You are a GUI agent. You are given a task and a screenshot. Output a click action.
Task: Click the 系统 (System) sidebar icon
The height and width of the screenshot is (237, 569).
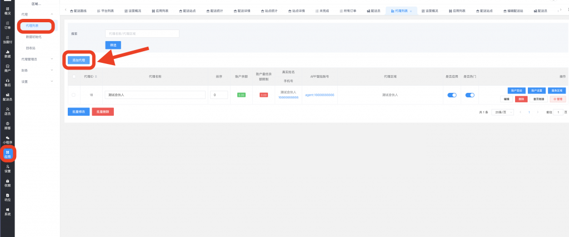[x=7, y=211]
